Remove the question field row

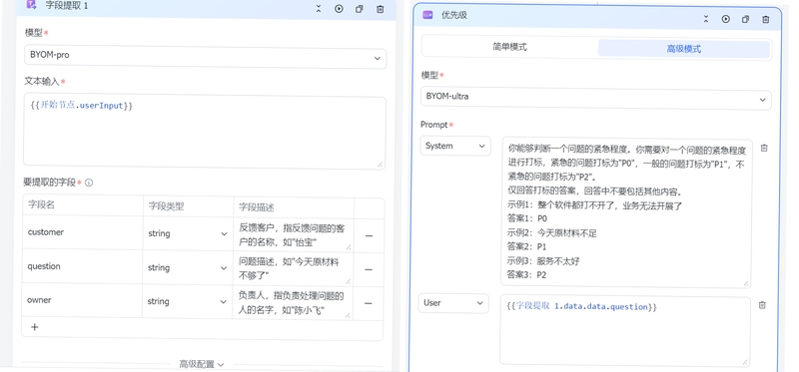point(369,269)
